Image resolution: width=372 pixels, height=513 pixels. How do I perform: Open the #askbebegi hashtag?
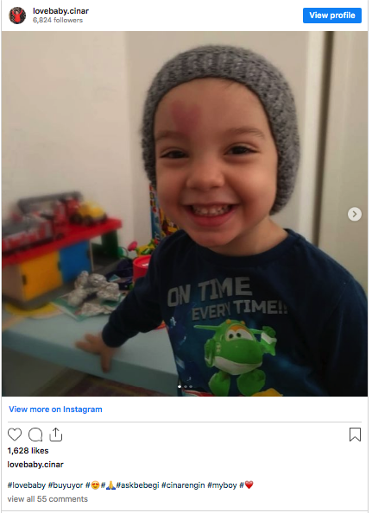tap(137, 485)
